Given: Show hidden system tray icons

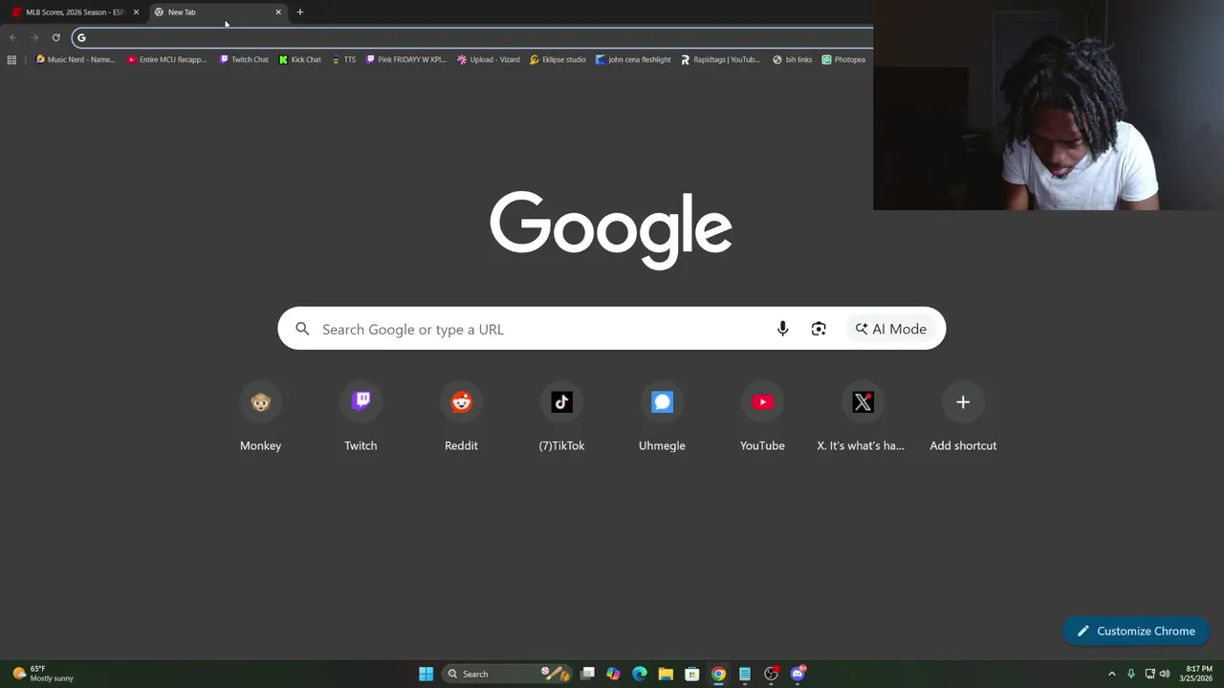Looking at the screenshot, I should click(x=1111, y=674).
